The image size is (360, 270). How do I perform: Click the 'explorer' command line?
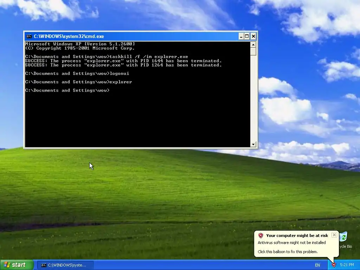coord(78,82)
